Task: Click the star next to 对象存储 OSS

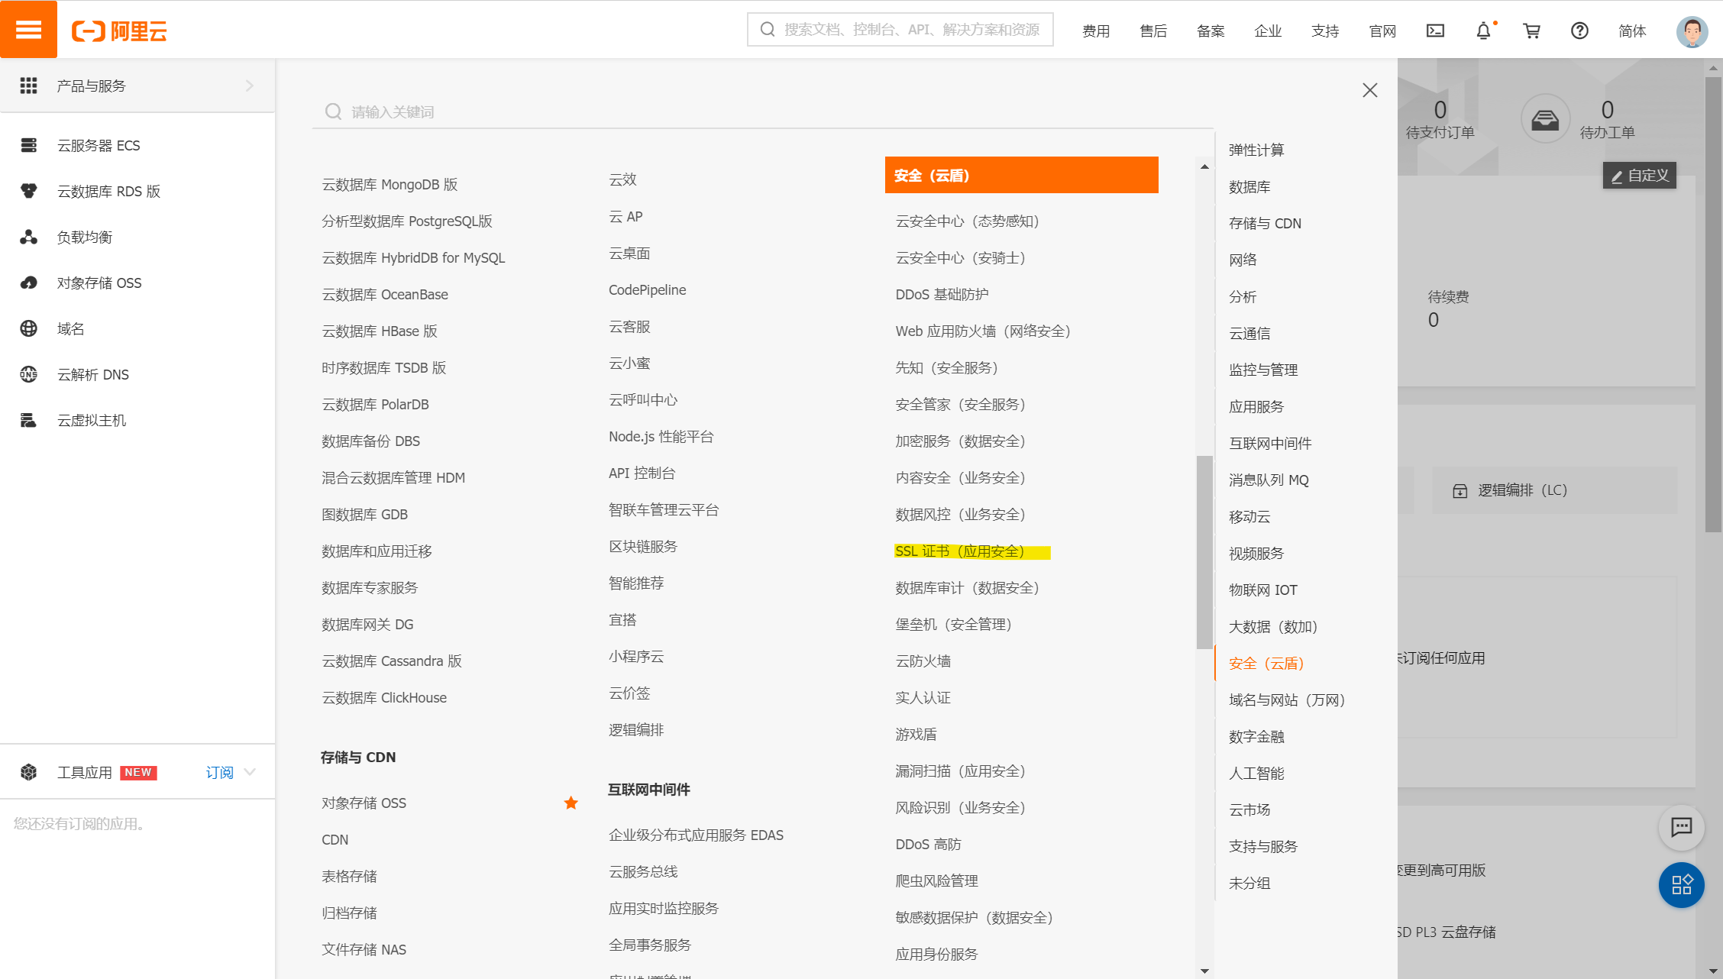Action: 571,803
